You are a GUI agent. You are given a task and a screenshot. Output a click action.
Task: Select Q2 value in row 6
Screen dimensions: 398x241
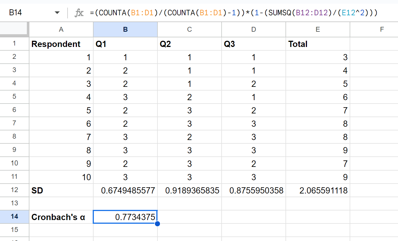(x=189, y=110)
